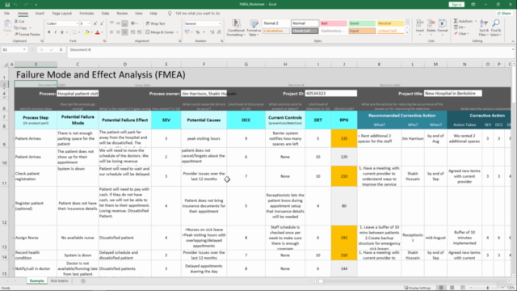The width and height of the screenshot is (517, 291).
Task: Apply the yellow Fill Color bucket
Action: coord(86,32)
